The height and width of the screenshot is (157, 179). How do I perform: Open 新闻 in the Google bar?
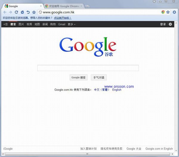[x=45, y=24]
